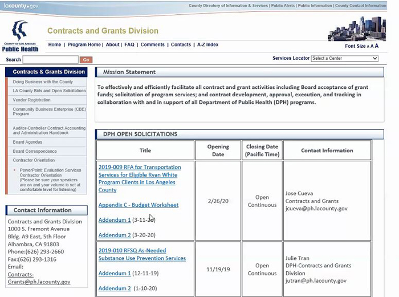Image resolution: width=399 pixels, height=297 pixels.
Task: Click the DPH OPEN SOLICITATIONS section heading
Action: pos(140,134)
